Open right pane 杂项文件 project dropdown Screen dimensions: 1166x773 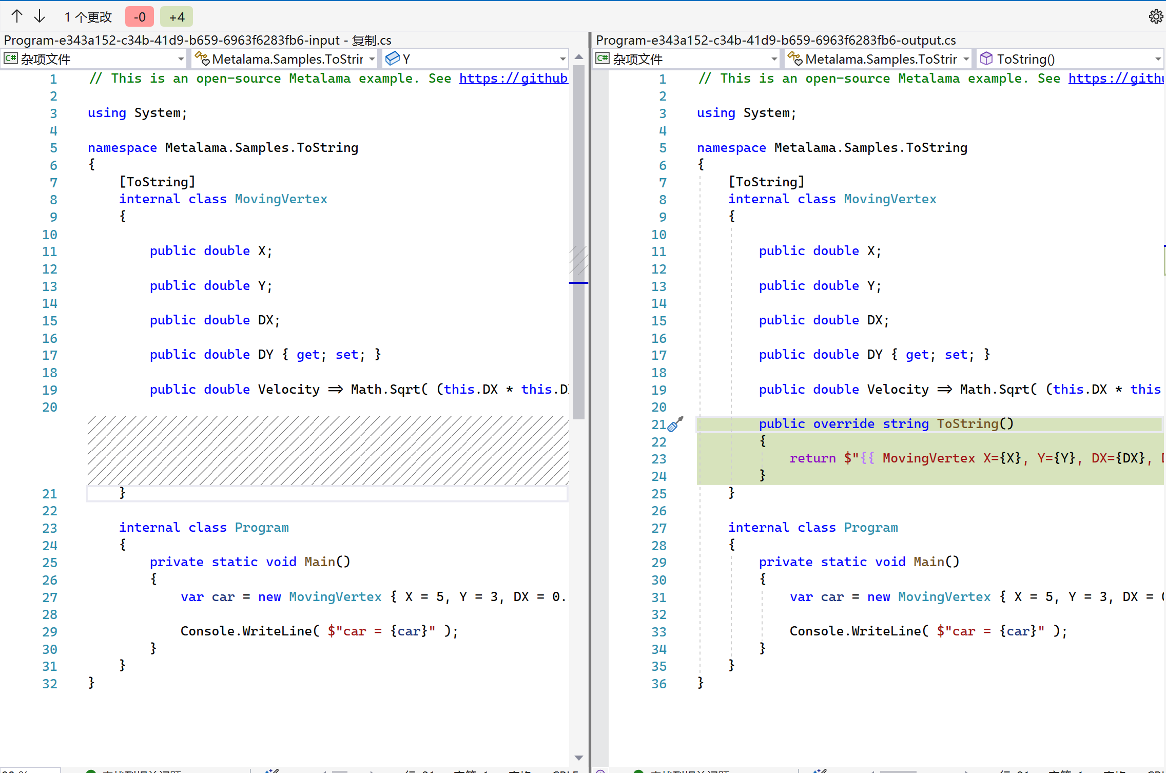pos(686,59)
